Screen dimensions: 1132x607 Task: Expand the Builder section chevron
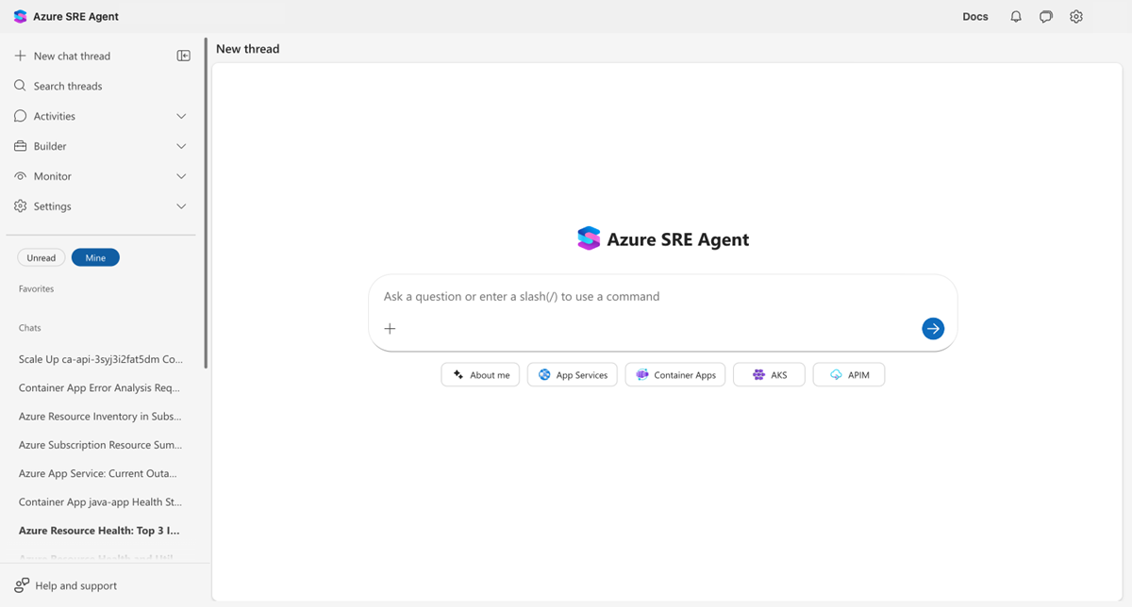(181, 146)
